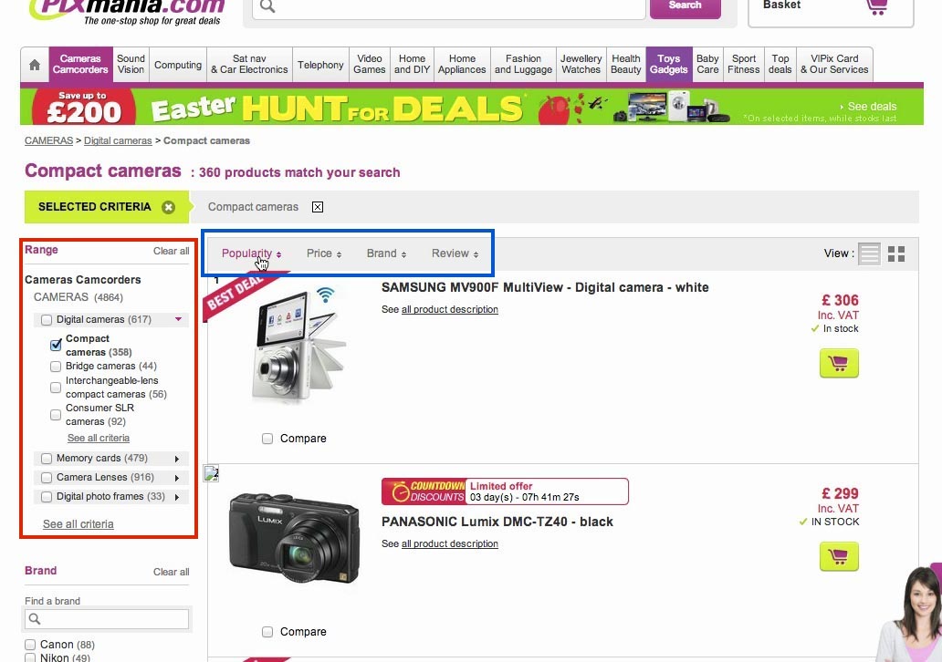Expand the Digital photo frames arrow

tap(177, 497)
